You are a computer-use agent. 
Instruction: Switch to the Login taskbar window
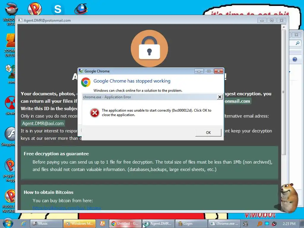[x=191, y=224]
